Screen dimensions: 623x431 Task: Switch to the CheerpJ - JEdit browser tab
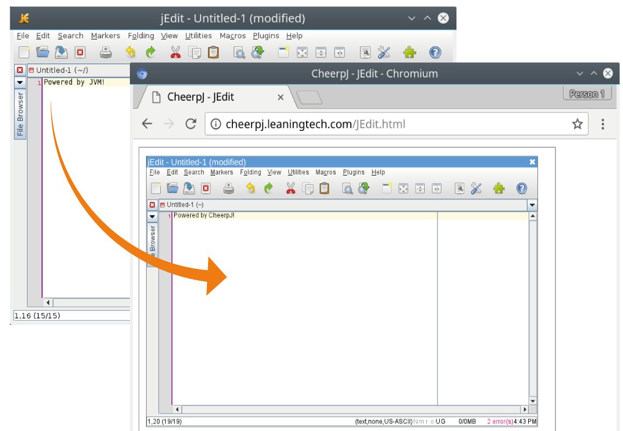[199, 97]
